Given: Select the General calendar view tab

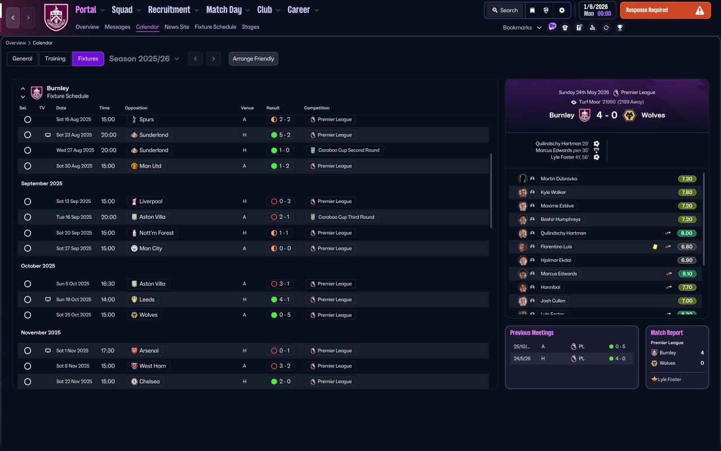Looking at the screenshot, I should pos(23,59).
